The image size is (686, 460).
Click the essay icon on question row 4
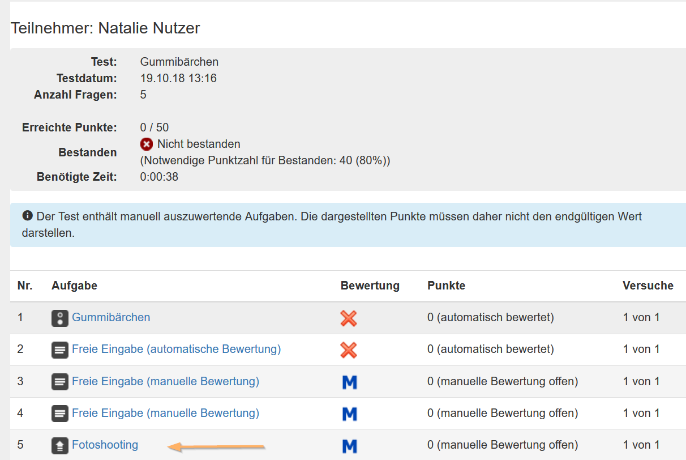[x=59, y=413]
